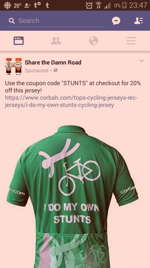Viewport: 150px width, 268px height.
Task: Tap the CBC notification icon
Action: [x=7, y=5]
